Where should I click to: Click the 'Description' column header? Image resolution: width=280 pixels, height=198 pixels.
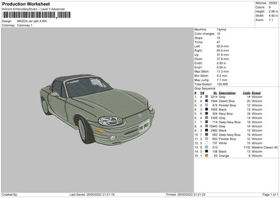pyautogui.click(x=227, y=93)
